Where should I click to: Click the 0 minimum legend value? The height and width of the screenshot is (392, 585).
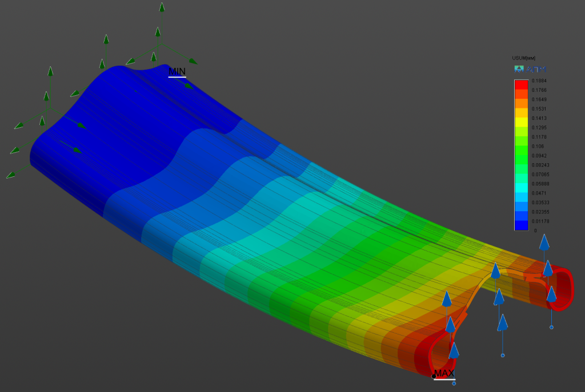(534, 231)
